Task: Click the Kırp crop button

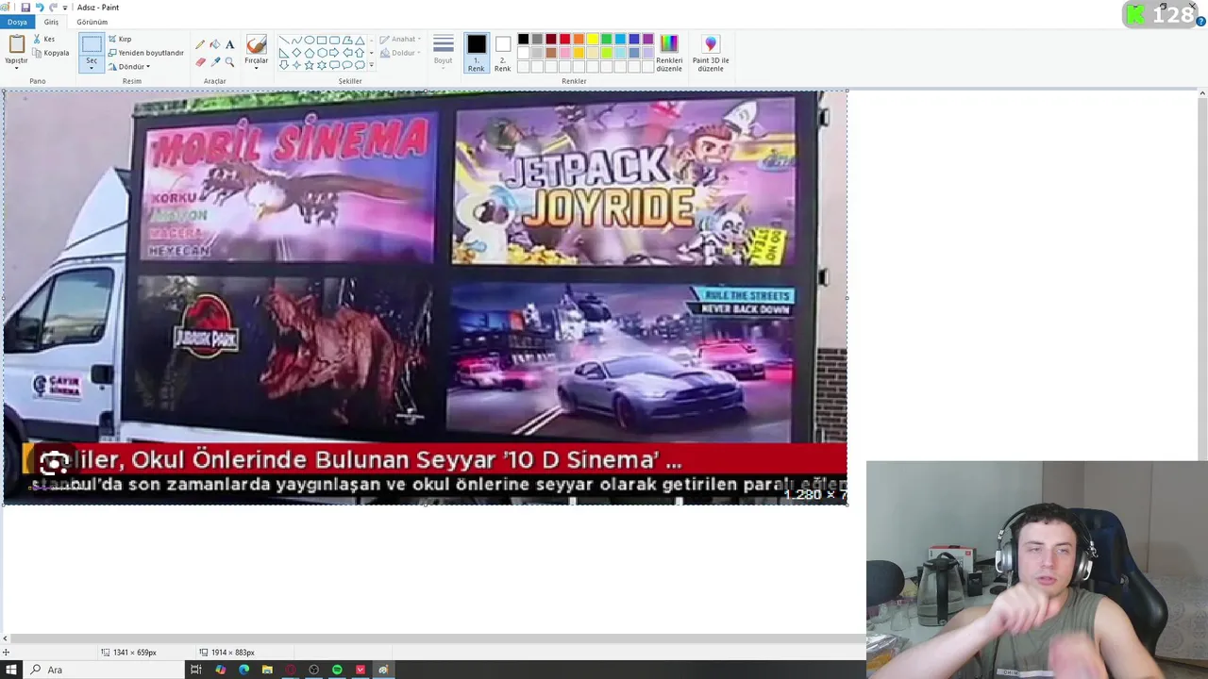Action: click(x=120, y=39)
